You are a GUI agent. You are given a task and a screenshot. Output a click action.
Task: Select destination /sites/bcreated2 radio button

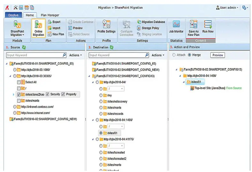coord(101,159)
